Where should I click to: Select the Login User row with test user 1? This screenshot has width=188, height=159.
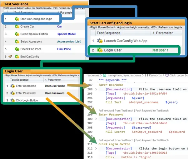(134, 50)
